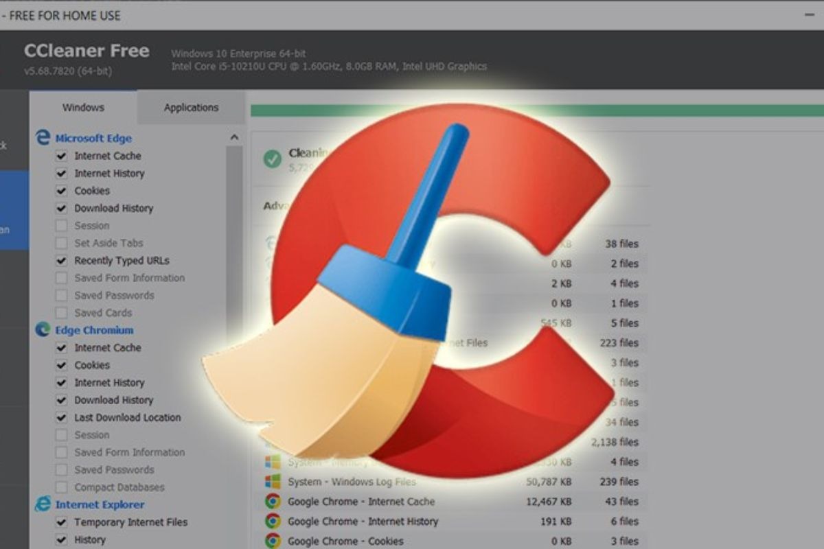Switch to the Windows tab
The image size is (824, 549).
point(83,107)
